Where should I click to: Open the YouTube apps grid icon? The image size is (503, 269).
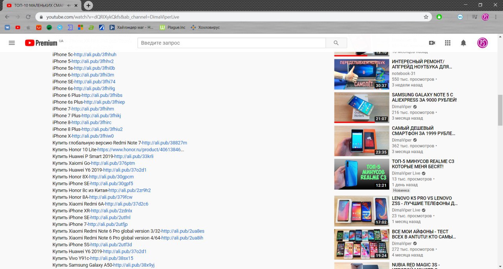tap(448, 43)
